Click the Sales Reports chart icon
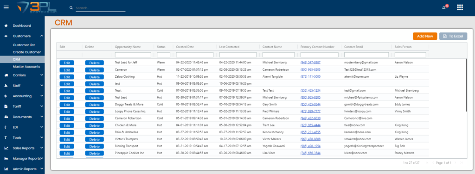Screen dimensions: 475x174 click(6, 148)
